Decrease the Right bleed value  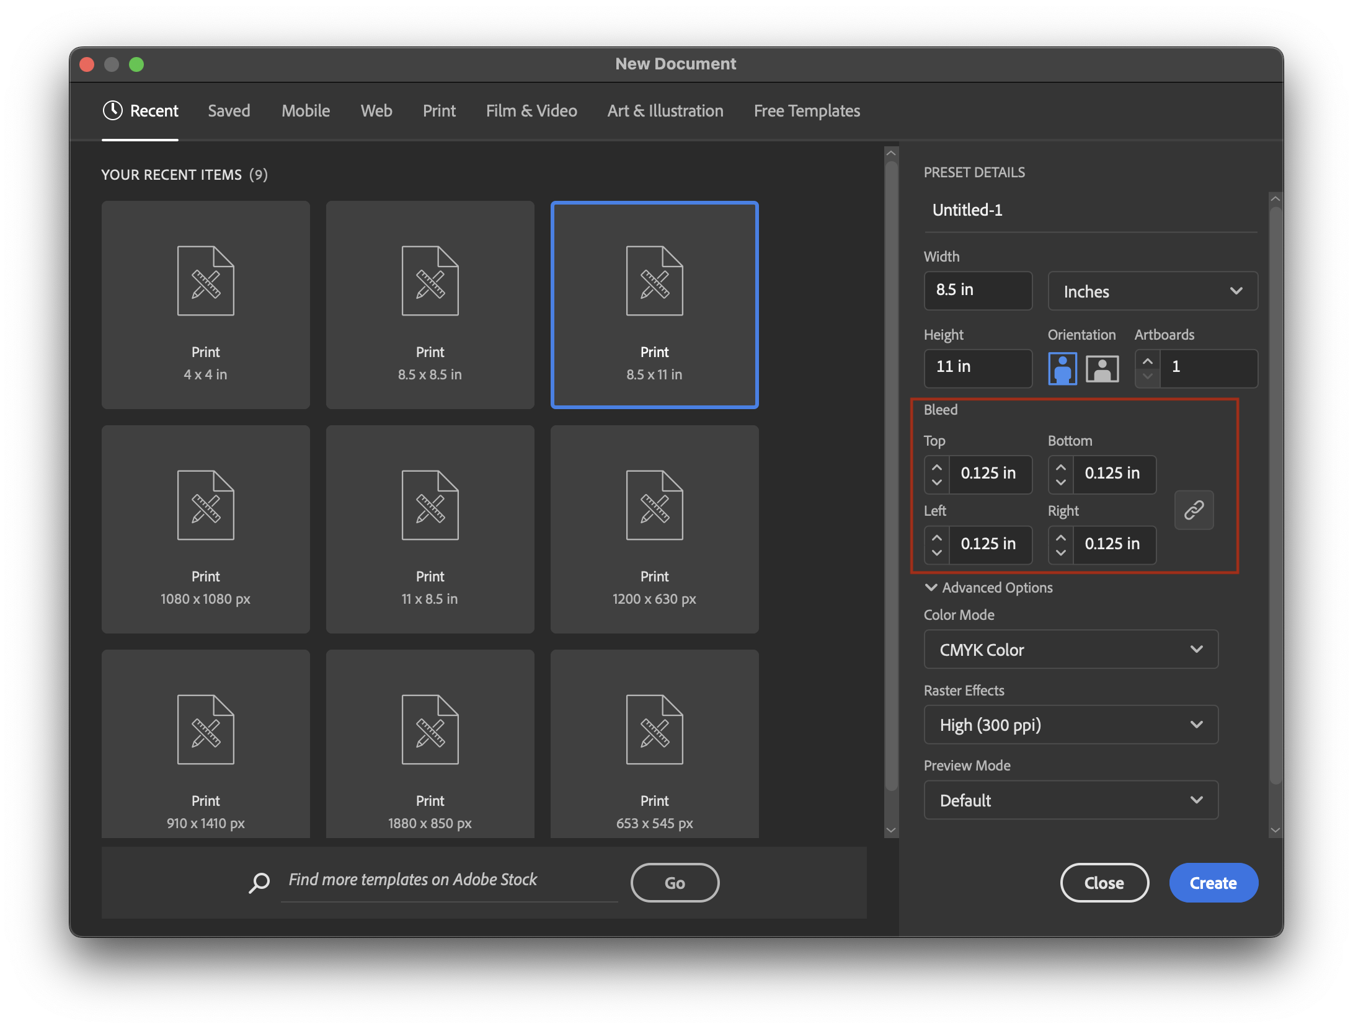(x=1060, y=552)
